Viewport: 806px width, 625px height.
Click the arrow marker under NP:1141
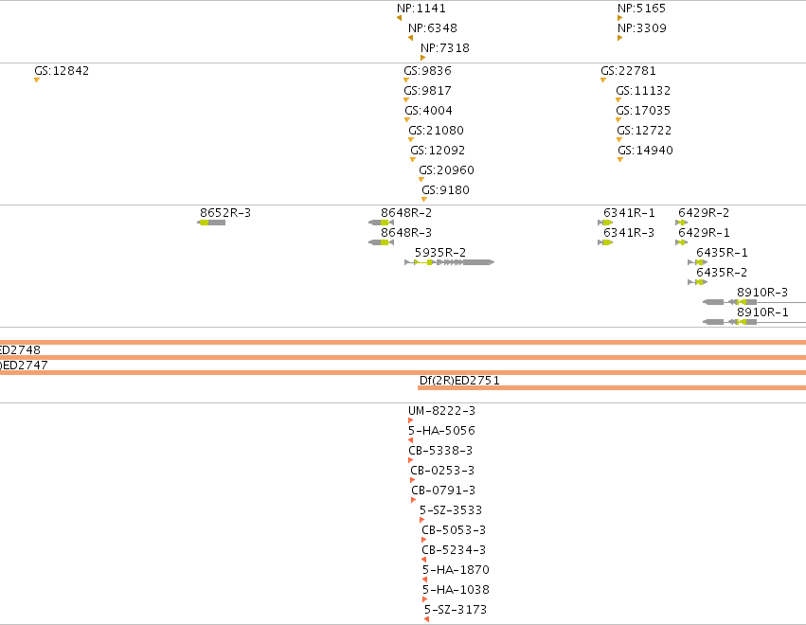[x=400, y=18]
